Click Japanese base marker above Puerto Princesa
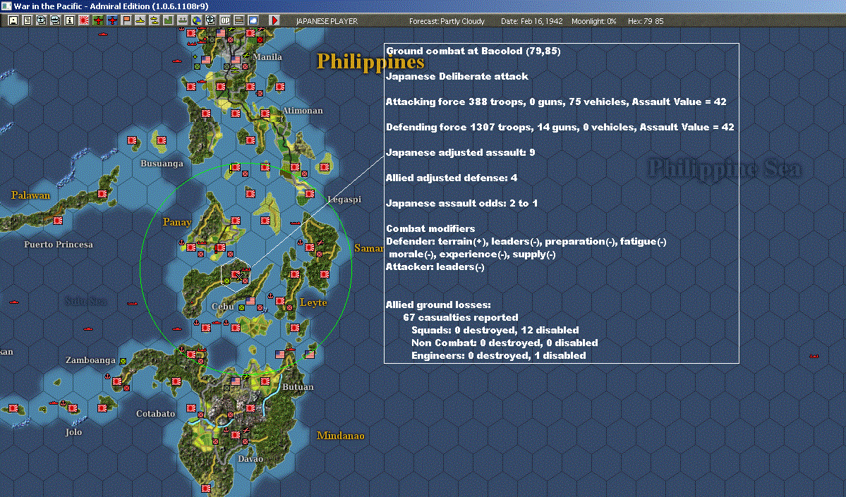 tap(58, 221)
